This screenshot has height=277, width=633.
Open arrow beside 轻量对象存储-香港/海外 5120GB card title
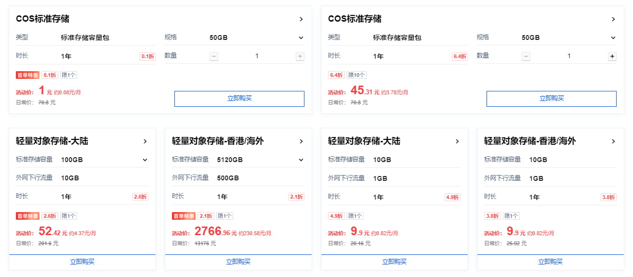pos(301,141)
